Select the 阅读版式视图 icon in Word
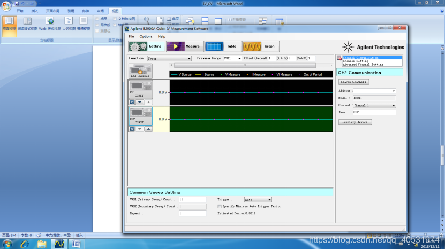This screenshot has width=445, height=250. tap(27, 24)
